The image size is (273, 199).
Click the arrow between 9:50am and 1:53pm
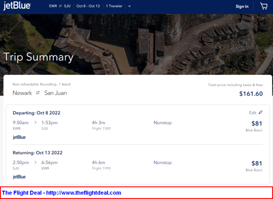tap(36, 122)
